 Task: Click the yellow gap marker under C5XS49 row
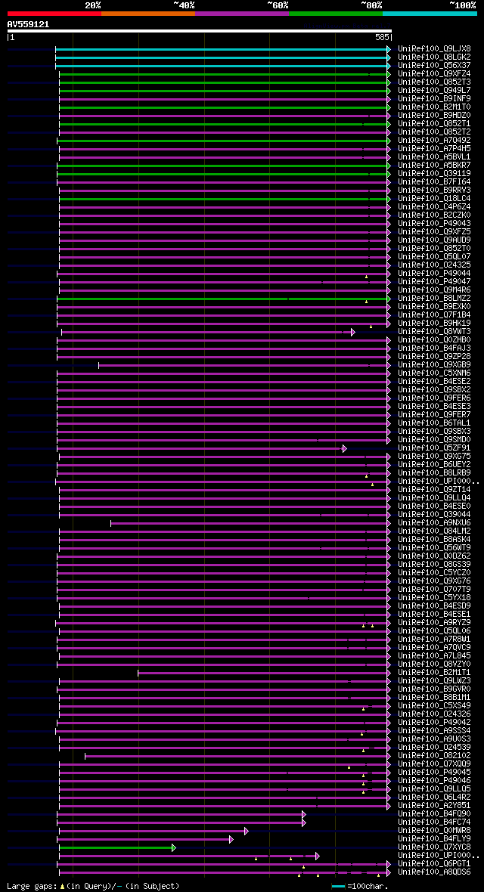pyautogui.click(x=363, y=709)
